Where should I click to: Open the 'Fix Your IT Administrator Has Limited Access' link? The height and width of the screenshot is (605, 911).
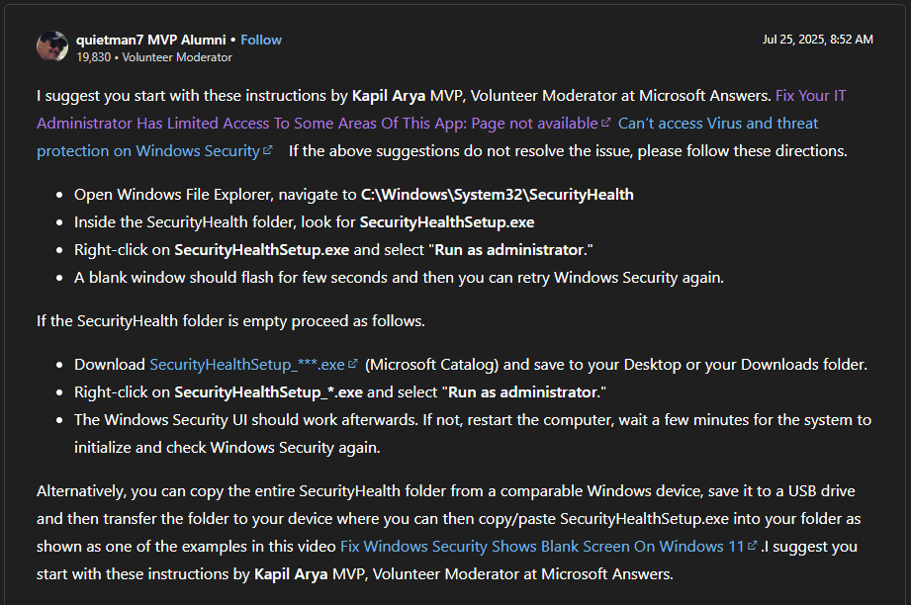(x=441, y=109)
